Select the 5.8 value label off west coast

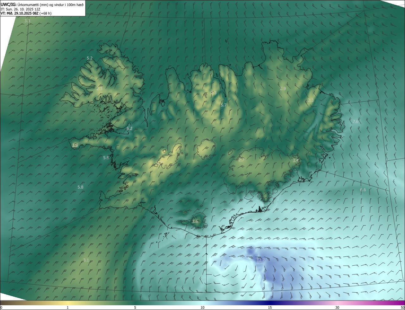80,187
